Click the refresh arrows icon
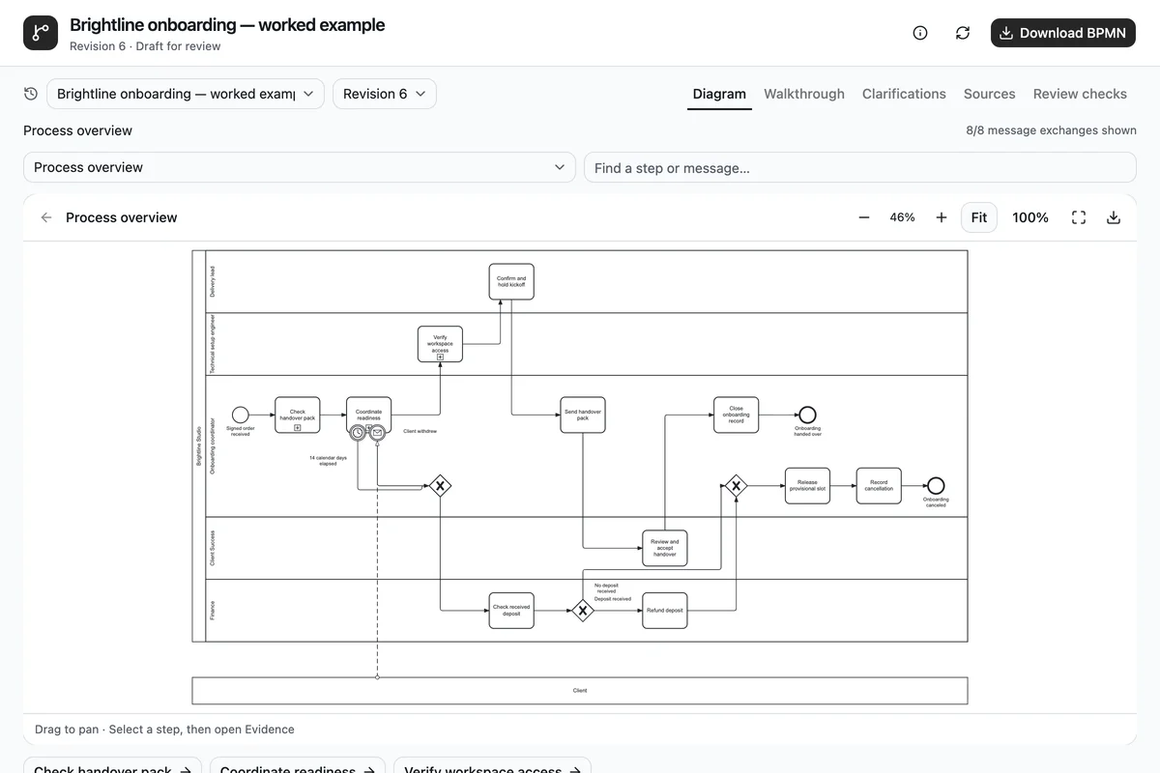This screenshot has height=773, width=1160. [x=963, y=33]
